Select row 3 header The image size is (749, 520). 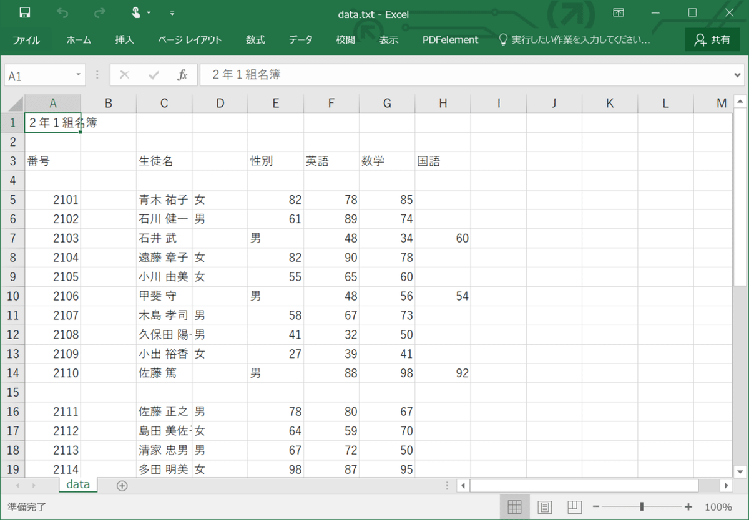pyautogui.click(x=12, y=161)
